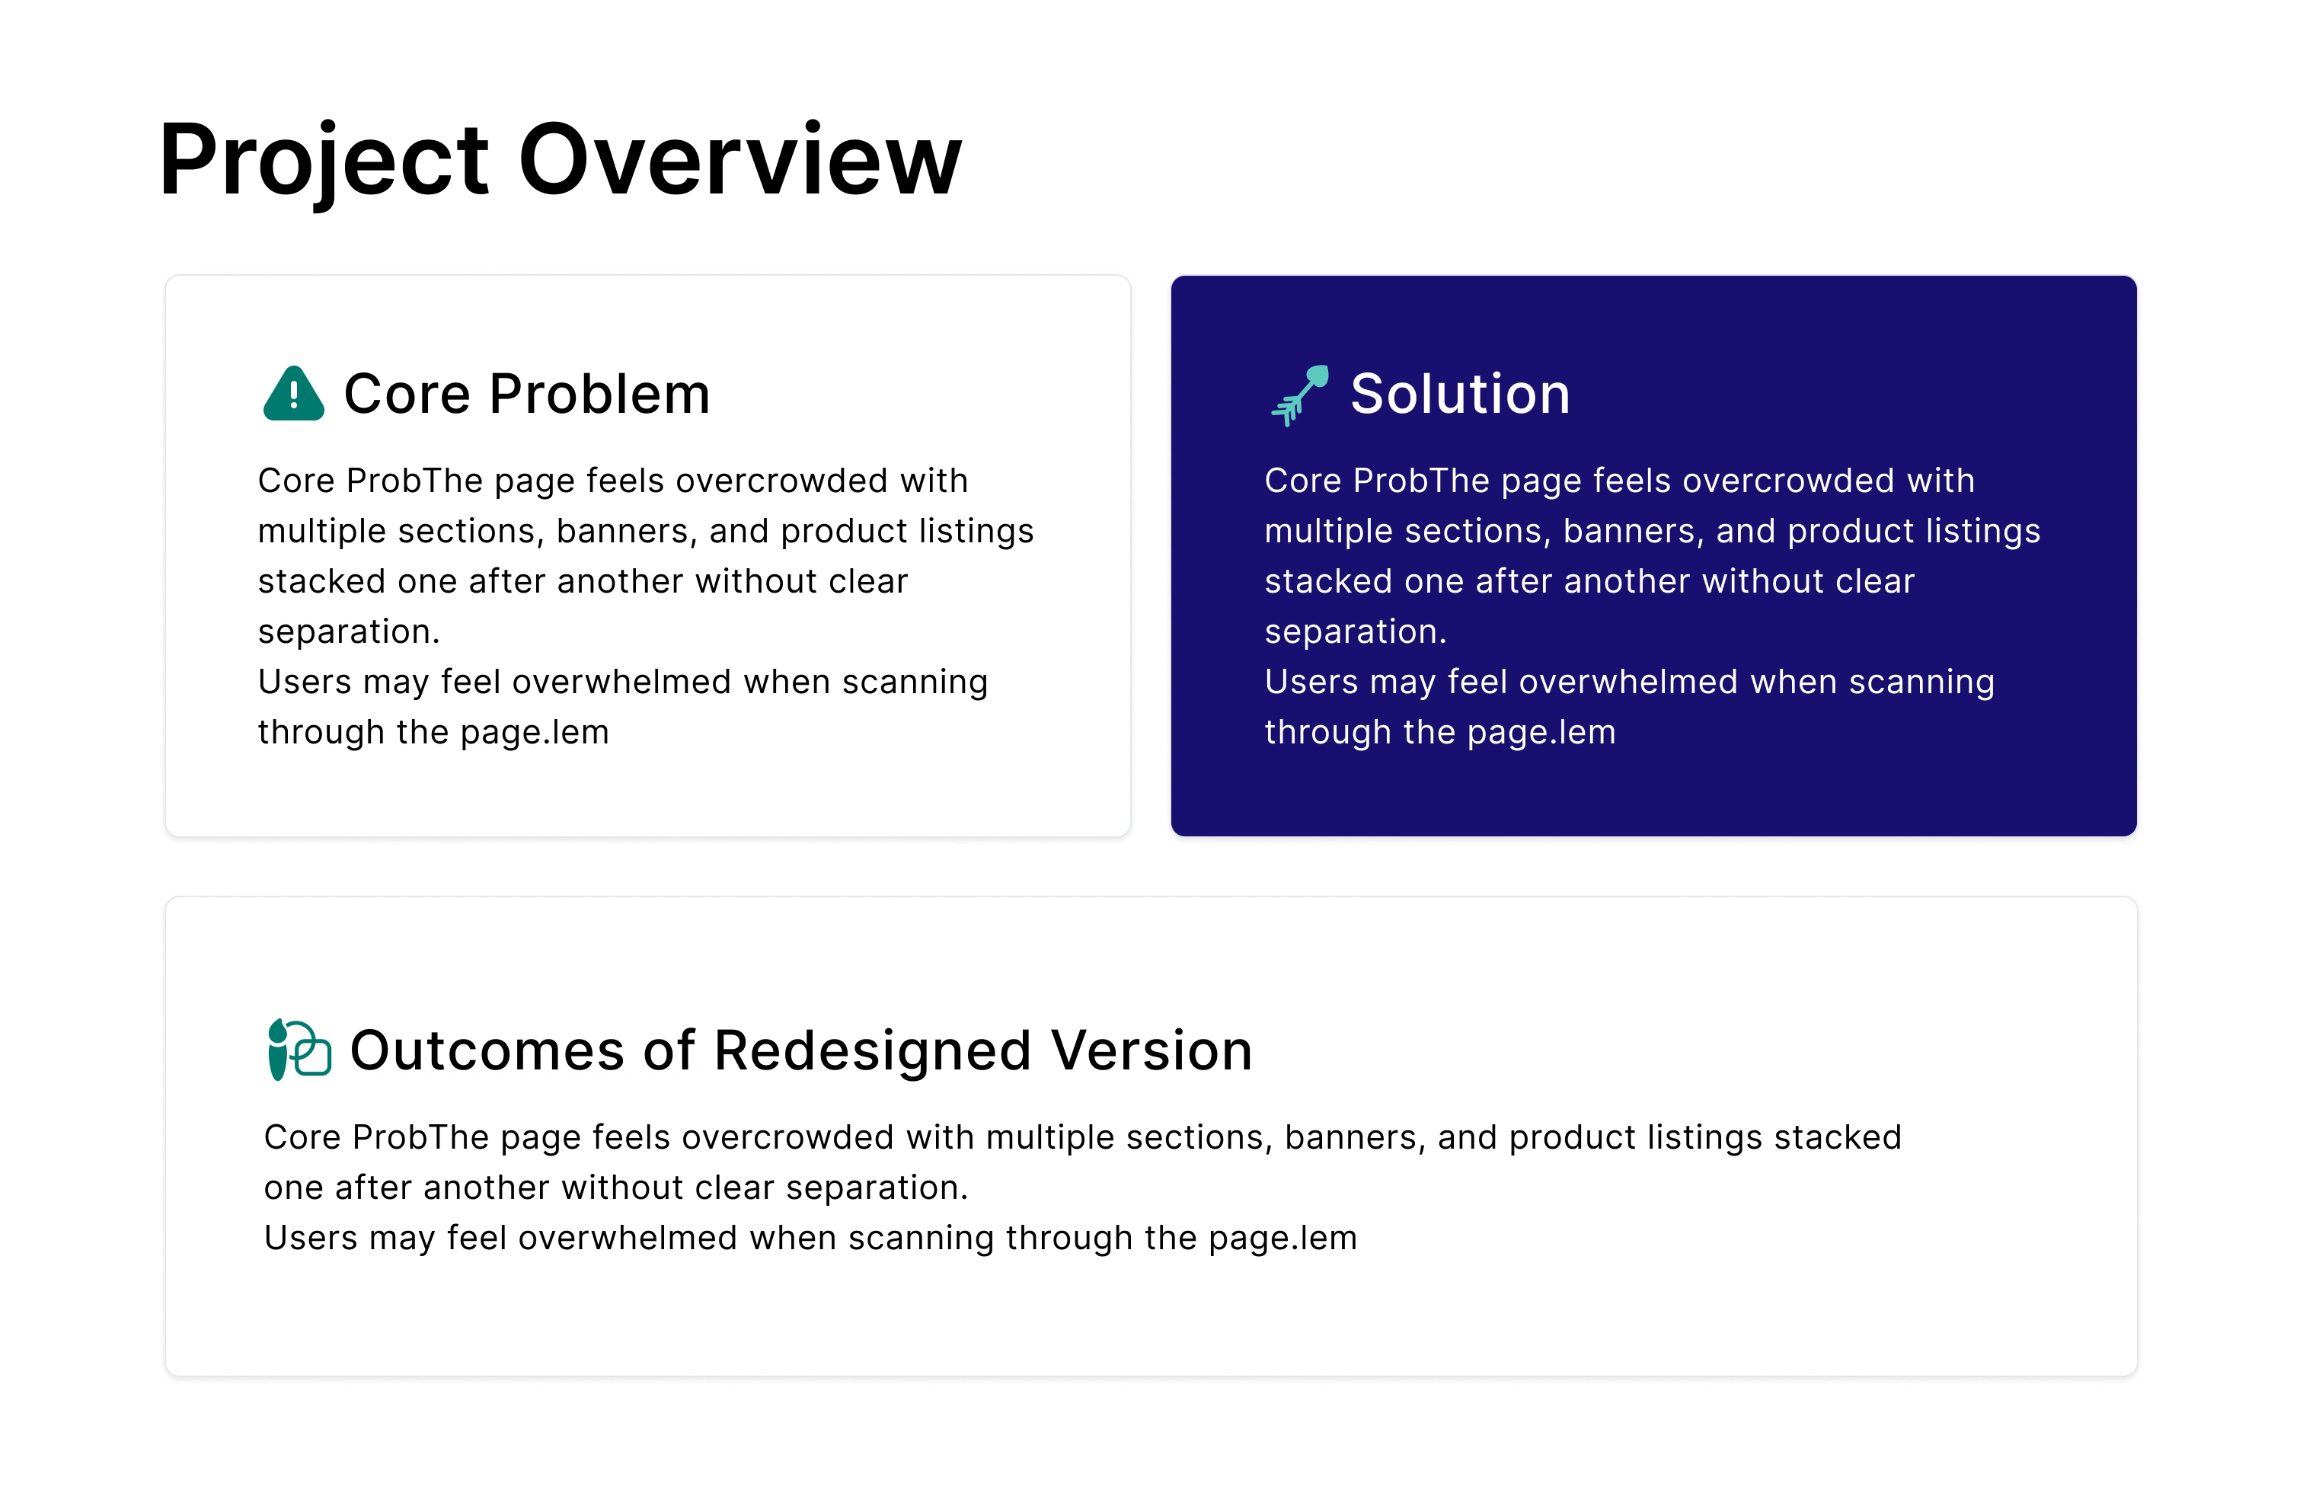Click the Core Problem heading

coord(527,394)
